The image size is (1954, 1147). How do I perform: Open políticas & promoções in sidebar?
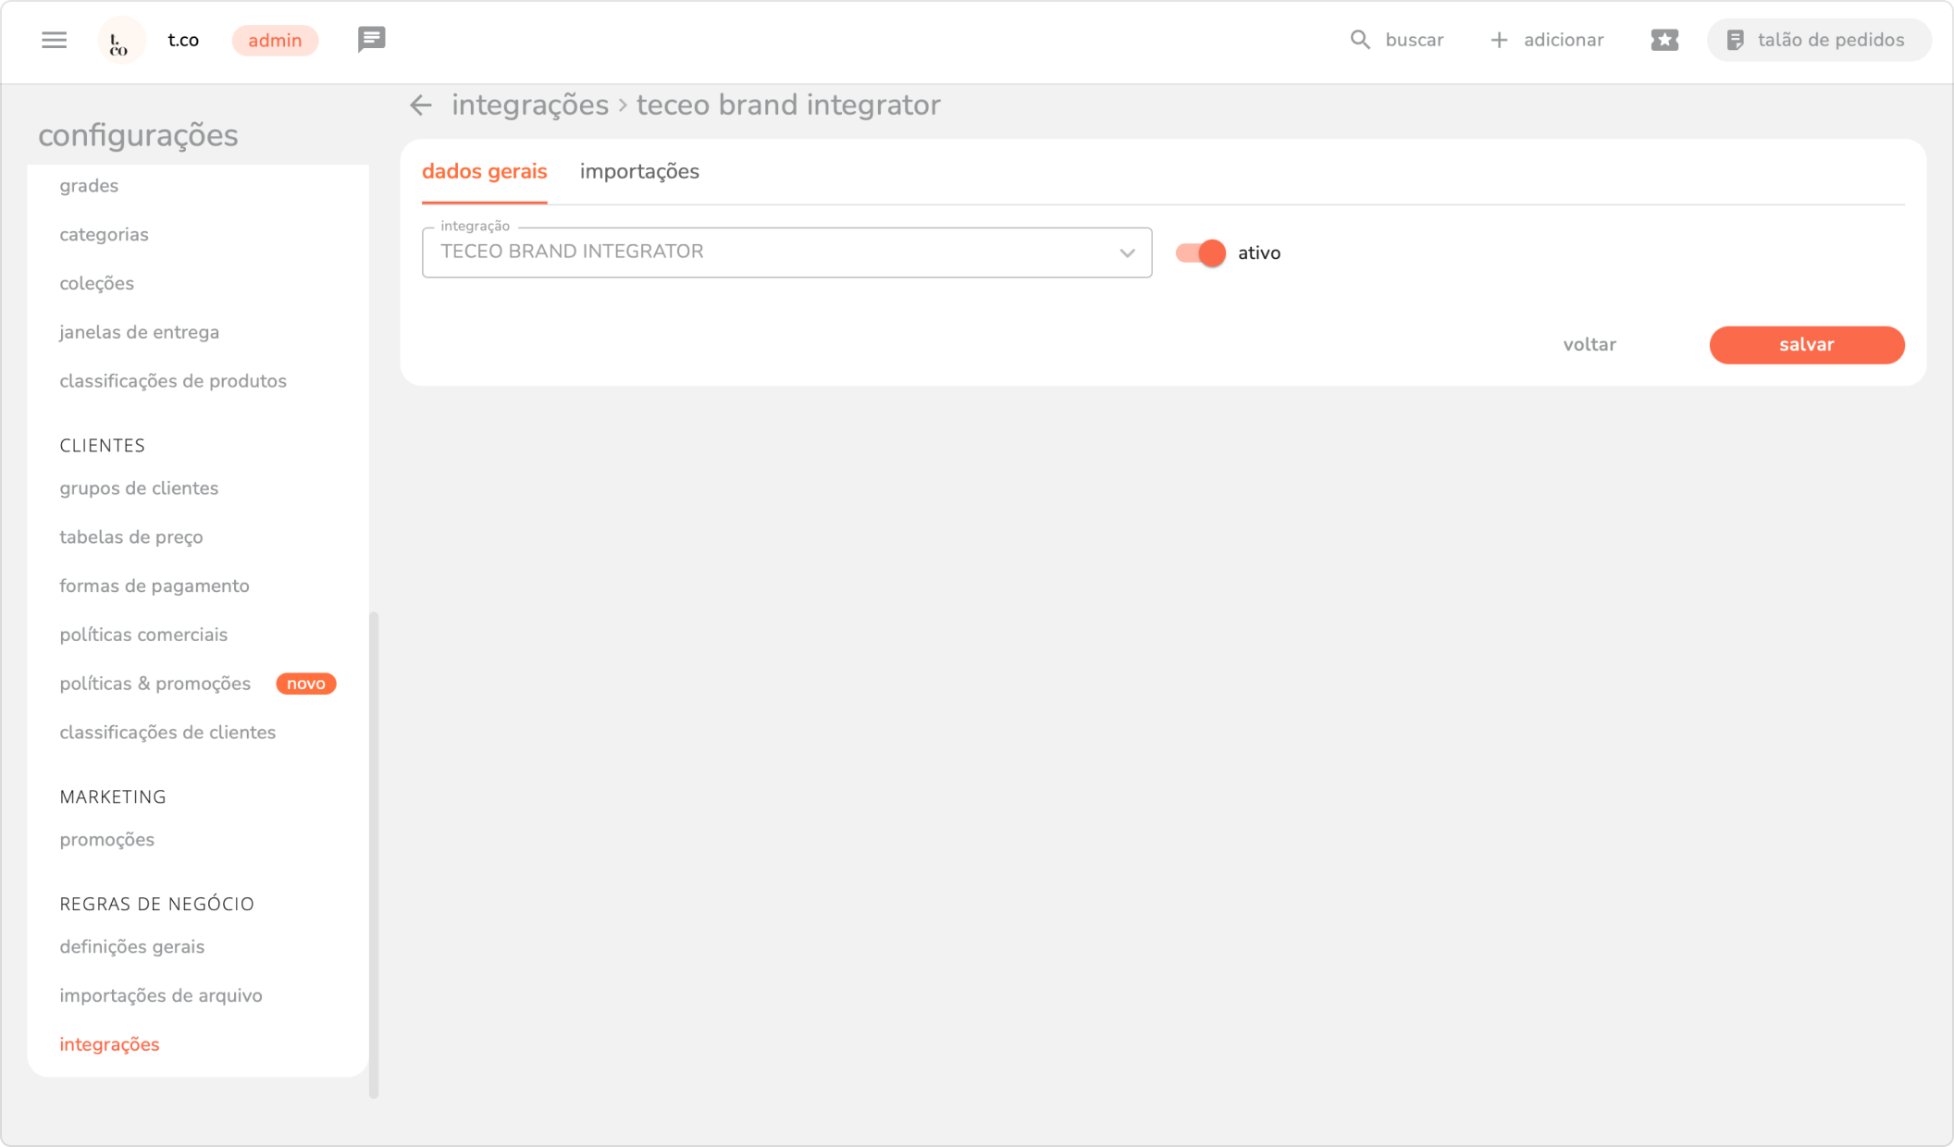(x=155, y=684)
